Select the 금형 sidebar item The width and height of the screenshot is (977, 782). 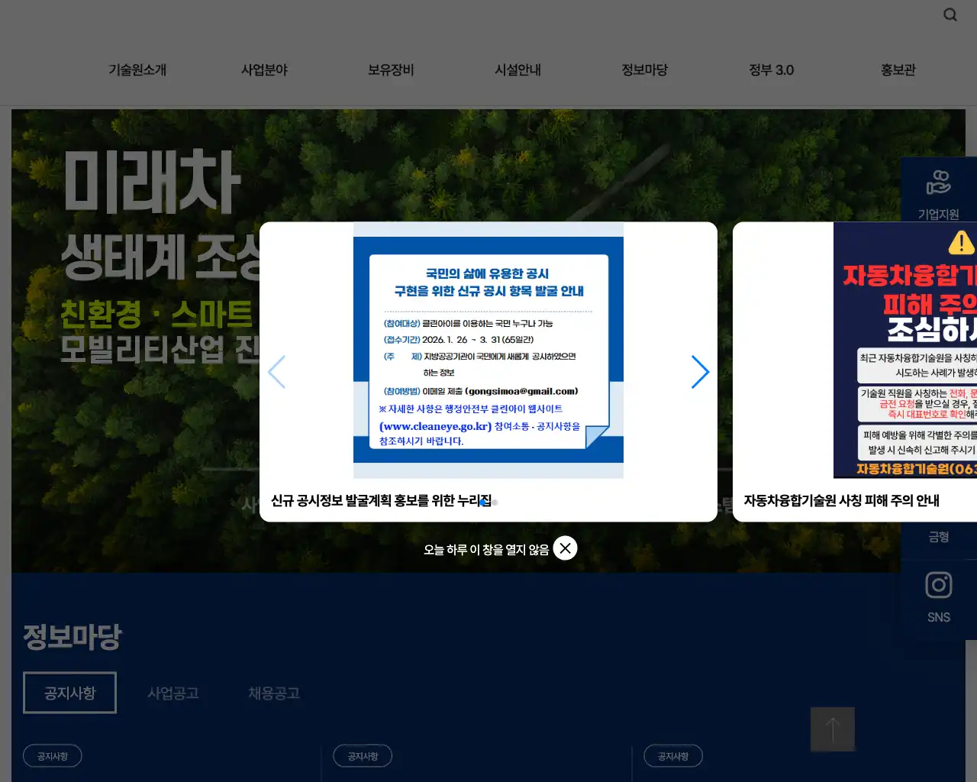[x=938, y=537]
